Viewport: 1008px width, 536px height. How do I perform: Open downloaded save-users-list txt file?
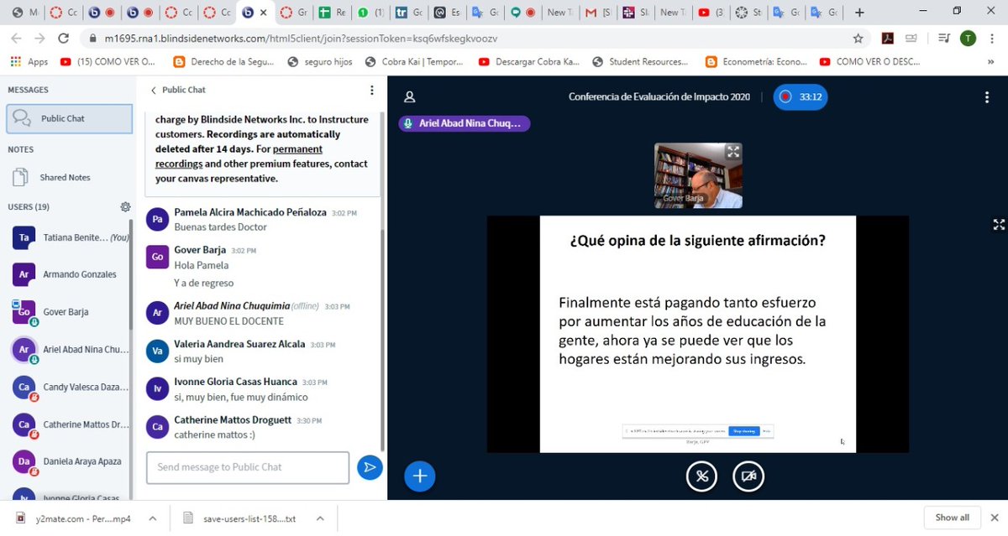tap(239, 518)
